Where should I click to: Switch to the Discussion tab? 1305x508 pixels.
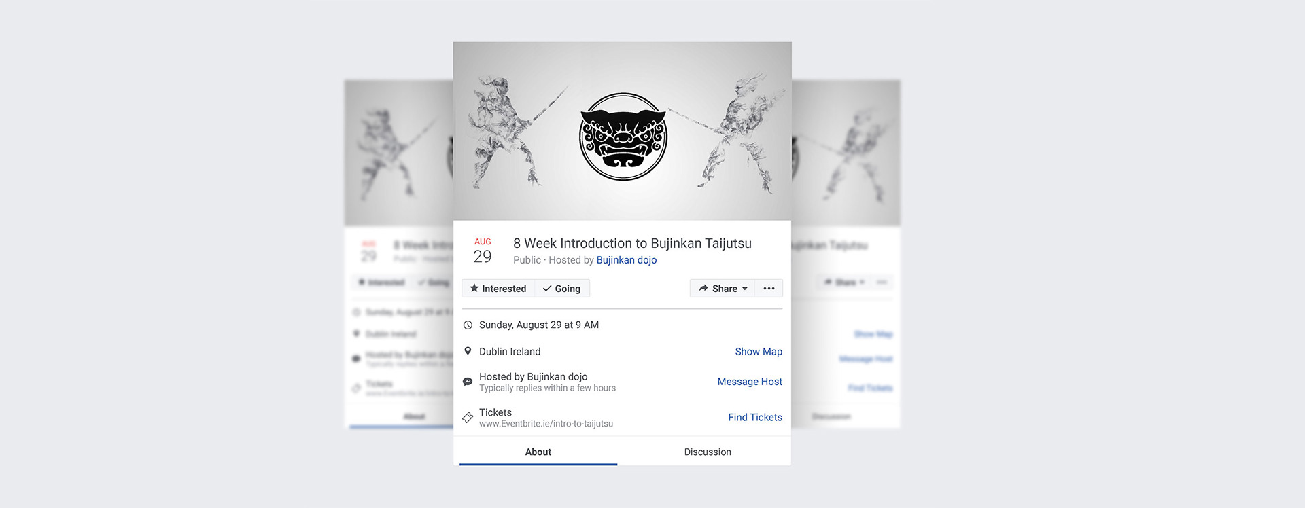[708, 452]
